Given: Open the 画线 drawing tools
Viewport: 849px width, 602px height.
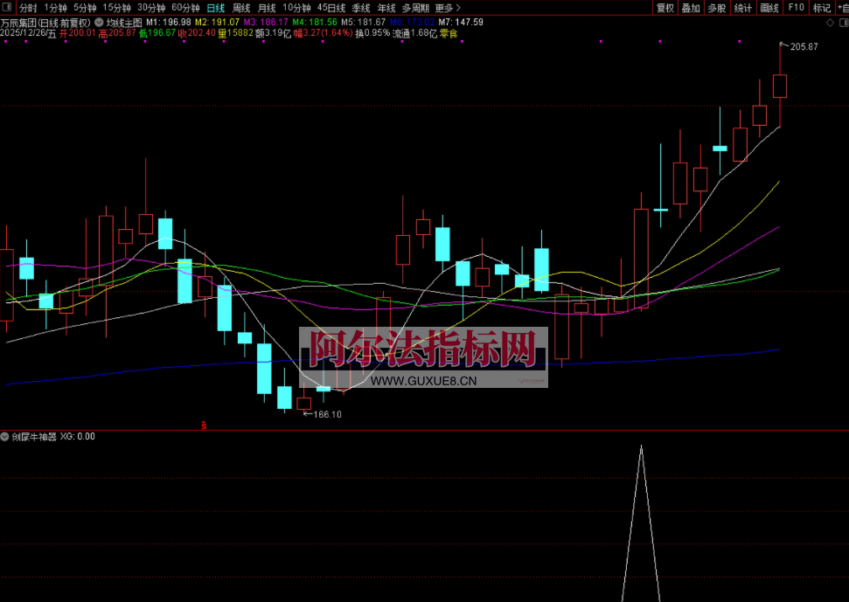Looking at the screenshot, I should 769,8.
